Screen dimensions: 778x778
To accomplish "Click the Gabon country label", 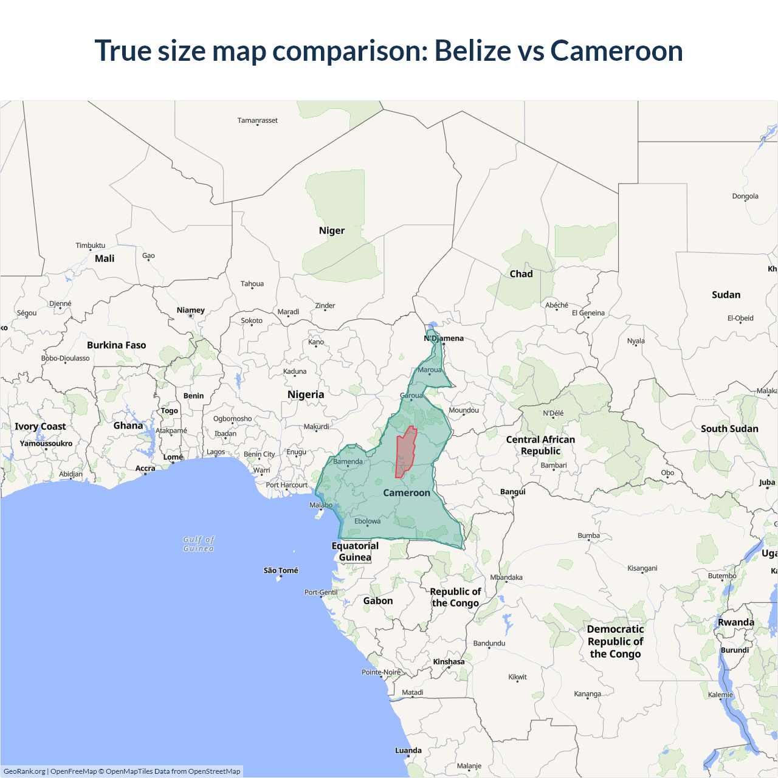I will 378,601.
